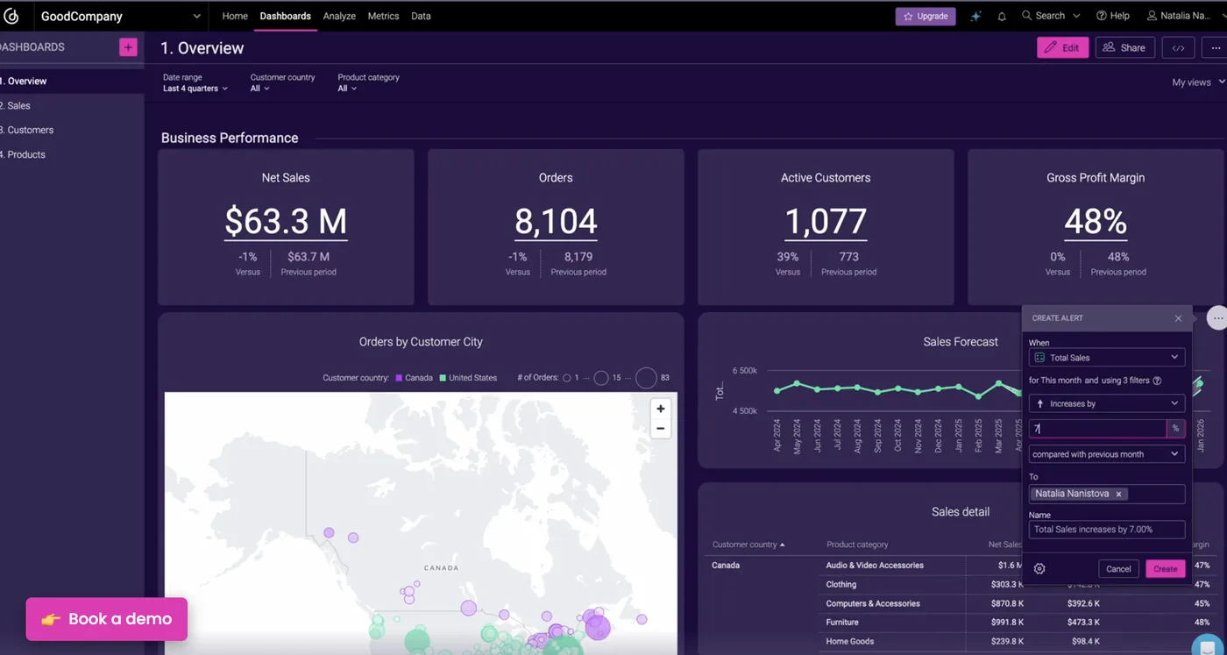
Task: Open the embed code button
Action: (x=1178, y=47)
